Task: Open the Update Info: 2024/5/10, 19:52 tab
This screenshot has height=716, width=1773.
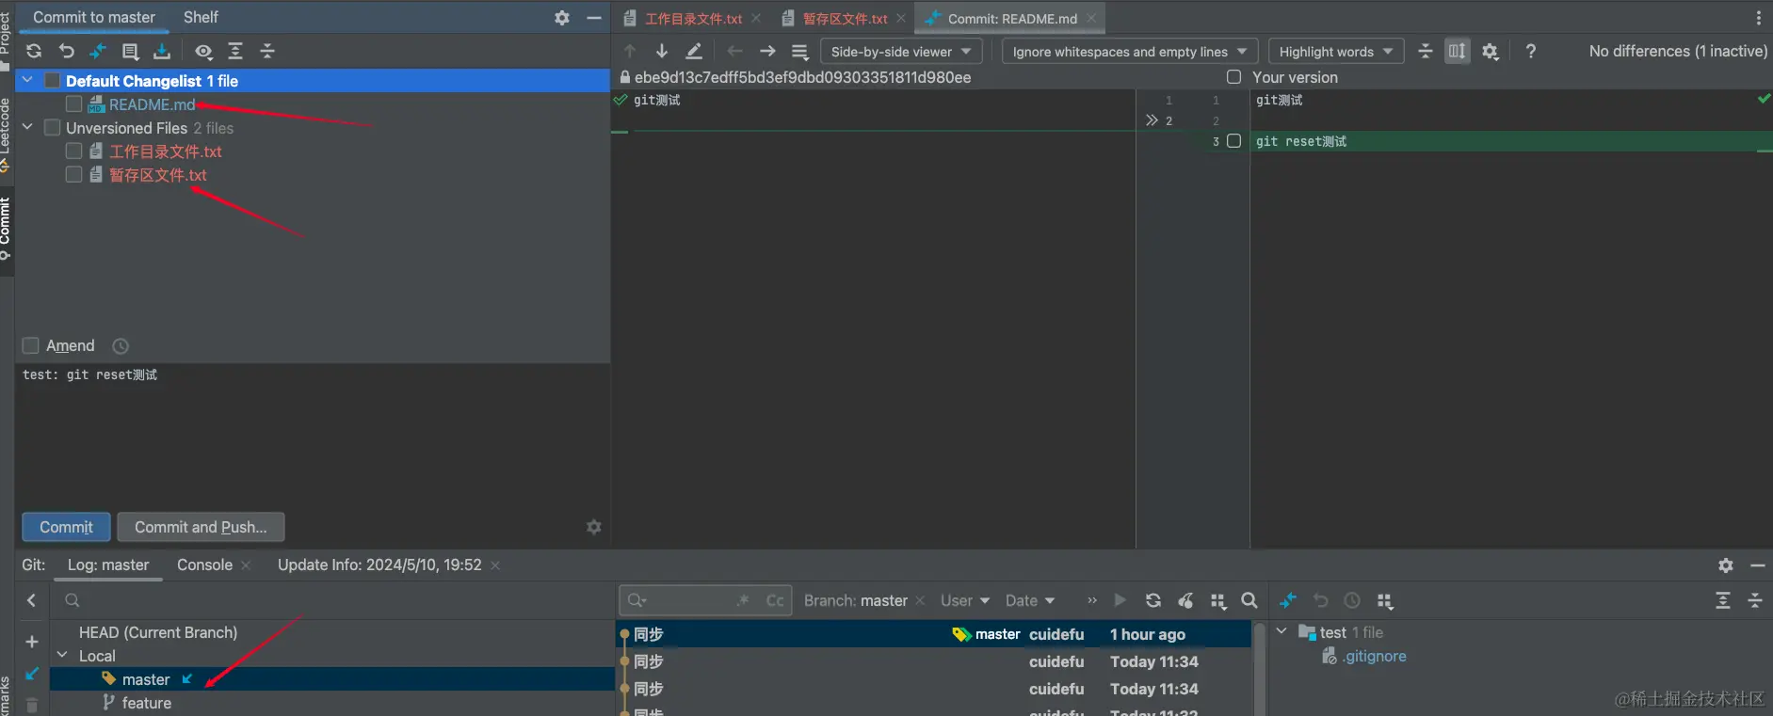Action: click(379, 565)
